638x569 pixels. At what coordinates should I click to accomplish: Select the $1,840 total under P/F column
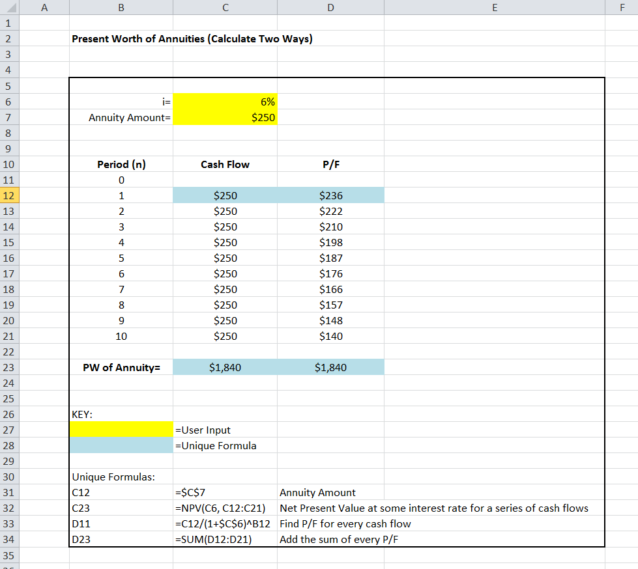(330, 368)
